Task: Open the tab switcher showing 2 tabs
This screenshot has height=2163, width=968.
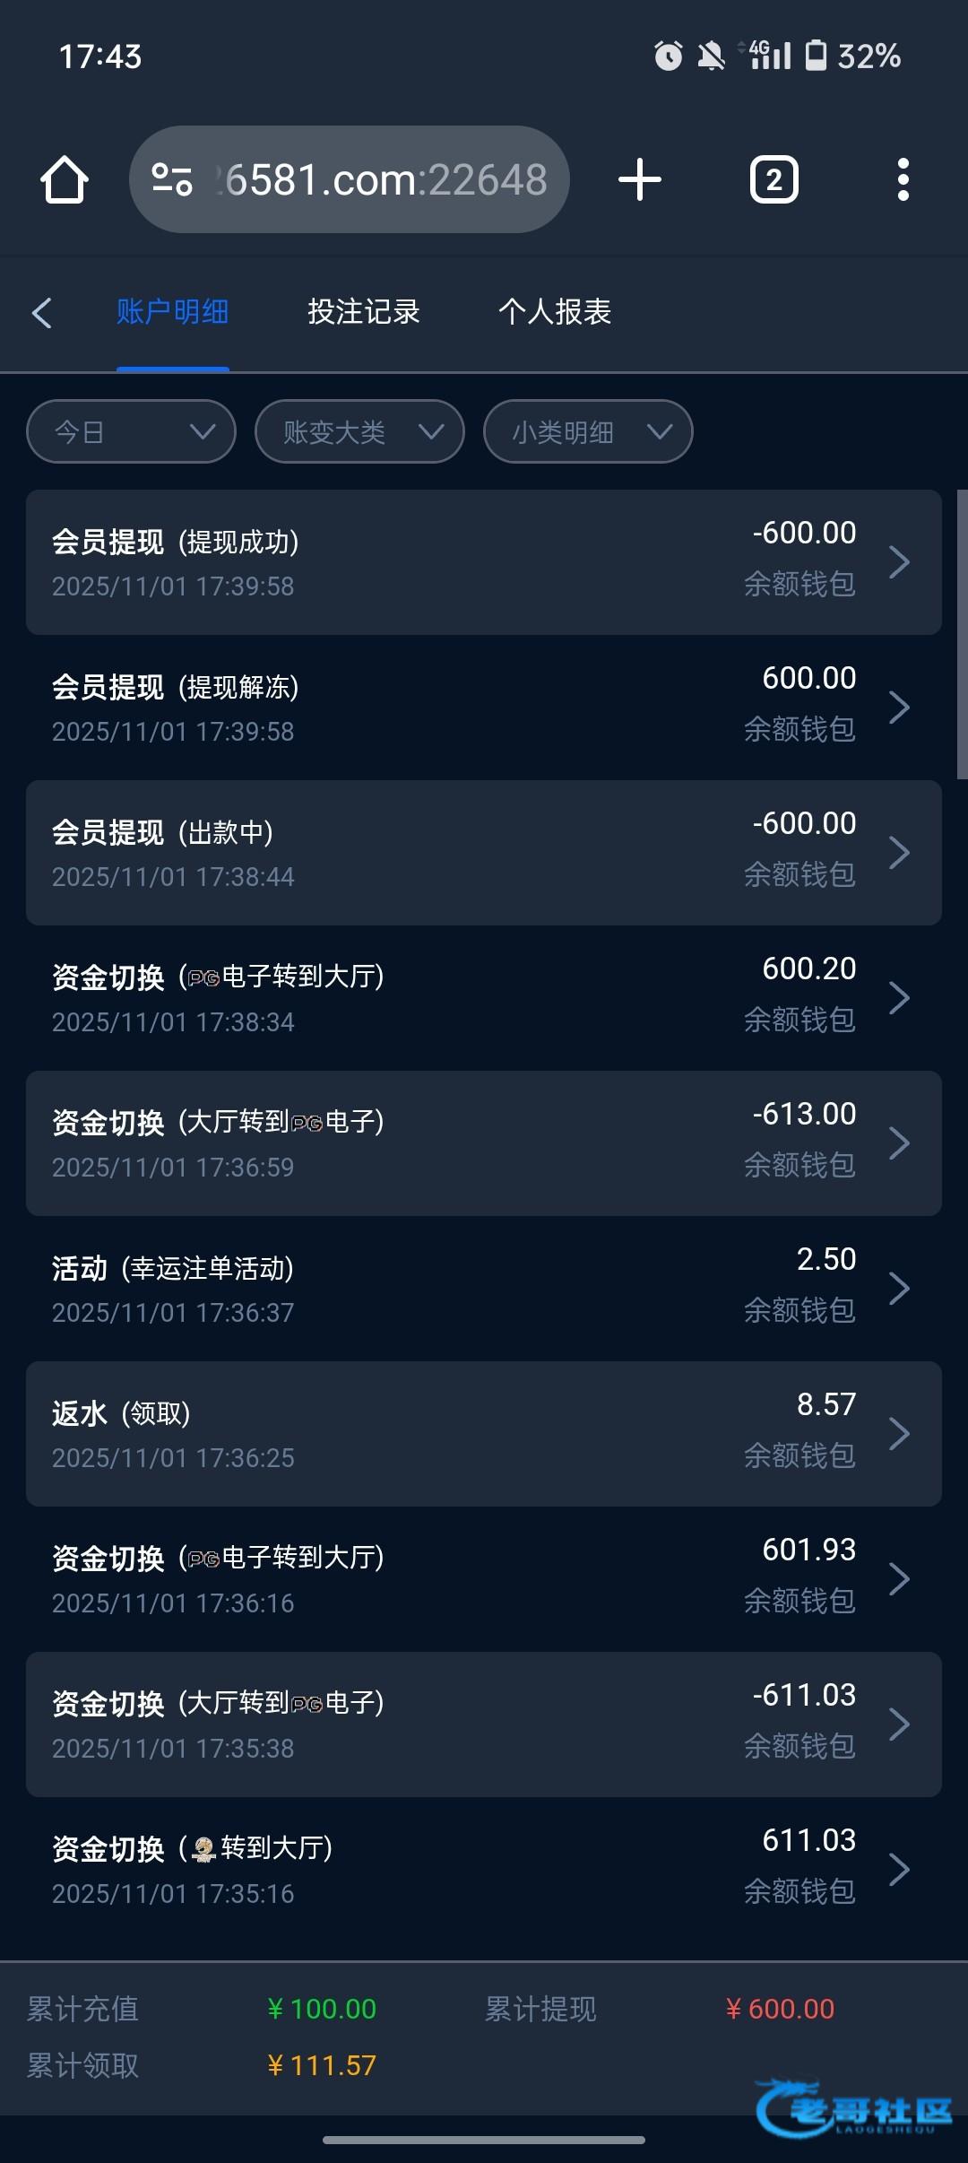Action: coord(774,180)
